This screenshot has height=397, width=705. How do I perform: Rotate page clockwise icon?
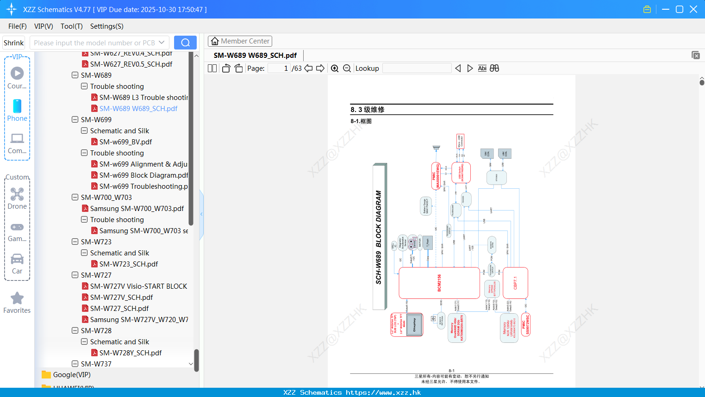tap(238, 68)
